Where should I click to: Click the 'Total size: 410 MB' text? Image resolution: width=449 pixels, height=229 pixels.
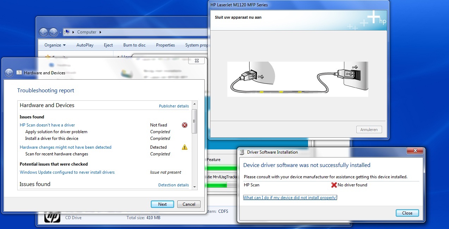[143, 218]
